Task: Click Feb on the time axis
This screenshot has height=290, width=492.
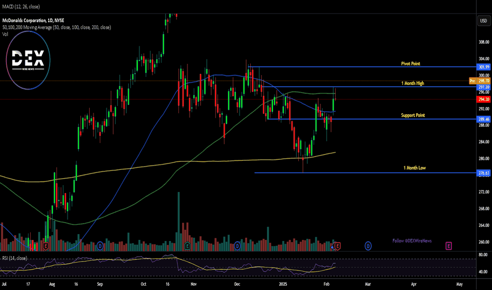Action: tap(327, 284)
